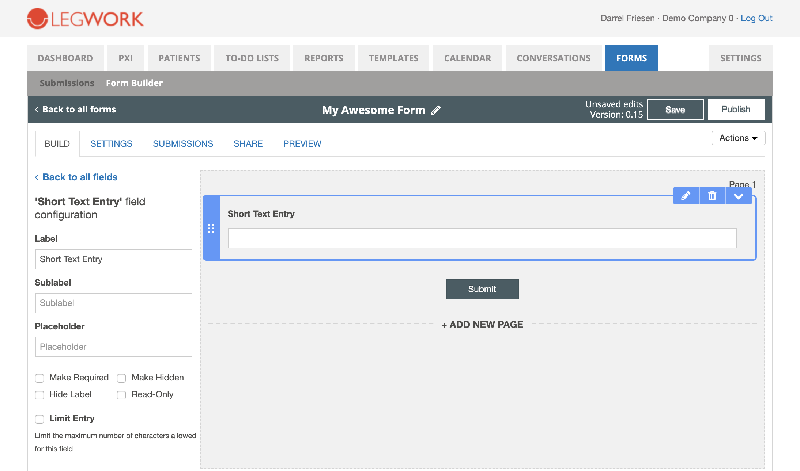Expand the field settings with the down chevron
The image size is (800, 471).
pos(739,196)
